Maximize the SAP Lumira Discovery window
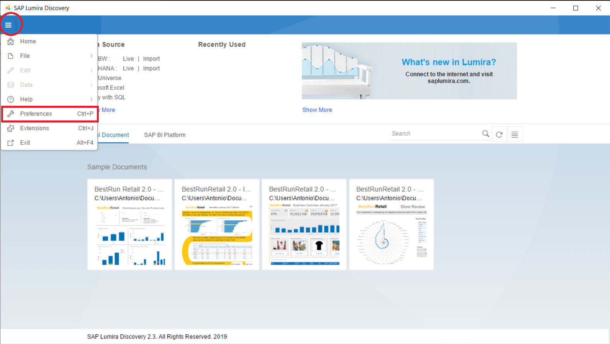This screenshot has width=610, height=344. click(576, 8)
